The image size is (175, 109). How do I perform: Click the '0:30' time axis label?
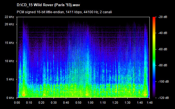click(x=54, y=103)
